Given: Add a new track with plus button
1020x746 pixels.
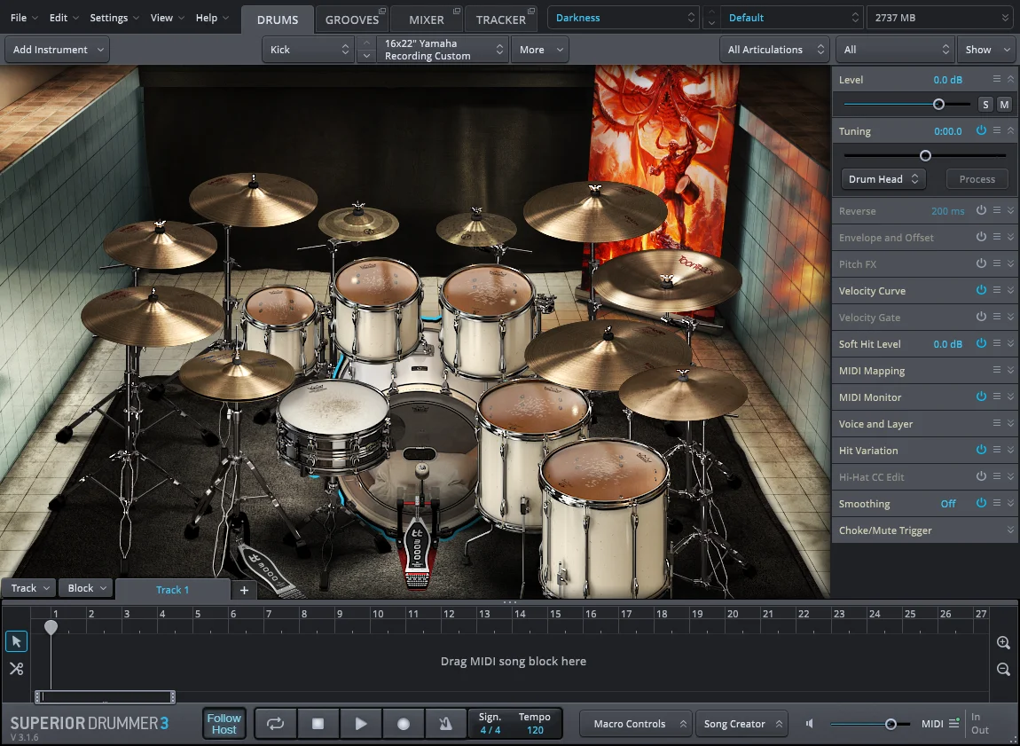Looking at the screenshot, I should coord(244,590).
